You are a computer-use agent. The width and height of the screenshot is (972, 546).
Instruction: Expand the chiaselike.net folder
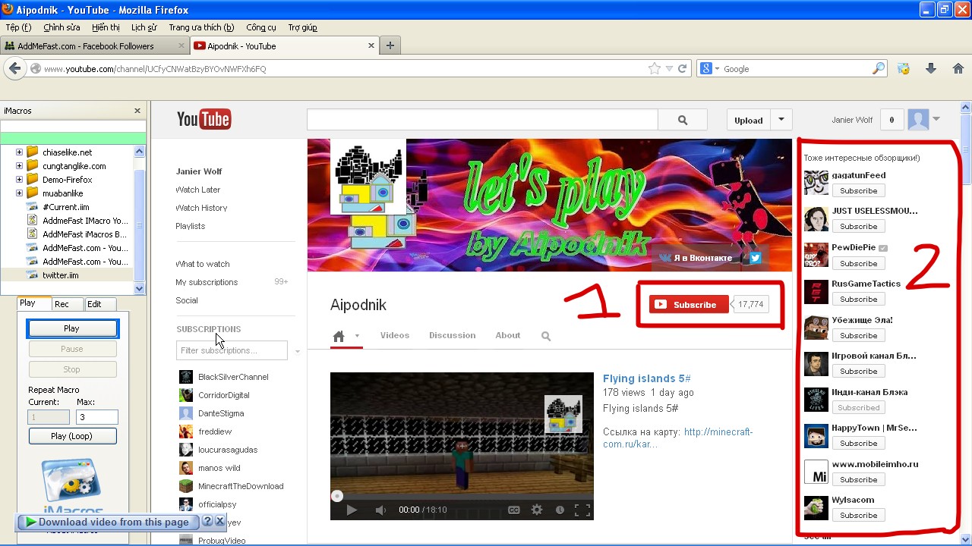tap(19, 152)
